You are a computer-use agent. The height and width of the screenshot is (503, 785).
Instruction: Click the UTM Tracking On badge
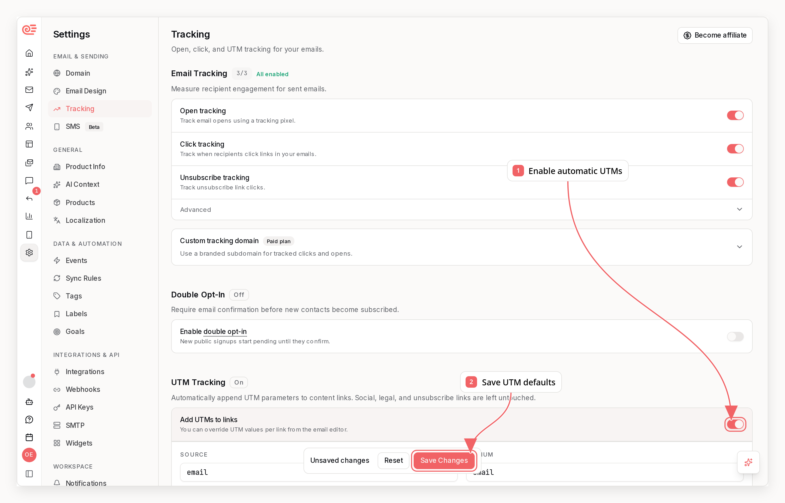pos(239,382)
